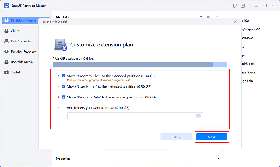Select the Partition Recovery sidebar icon
Viewport: 280px width, 167px height.
tap(6, 51)
